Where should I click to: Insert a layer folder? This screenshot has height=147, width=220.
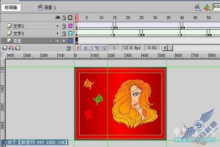(18, 48)
